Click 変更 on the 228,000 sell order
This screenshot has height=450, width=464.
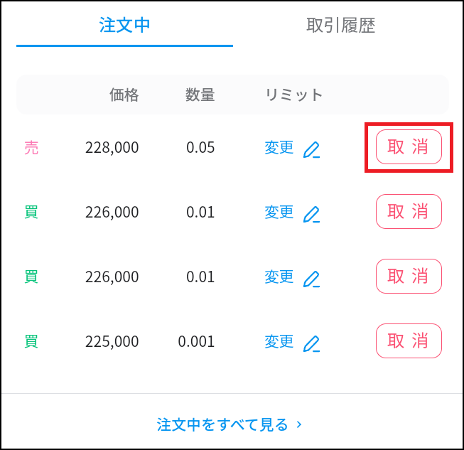279,147
